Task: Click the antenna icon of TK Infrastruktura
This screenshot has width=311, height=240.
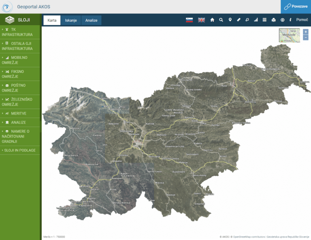Action: coord(7,29)
